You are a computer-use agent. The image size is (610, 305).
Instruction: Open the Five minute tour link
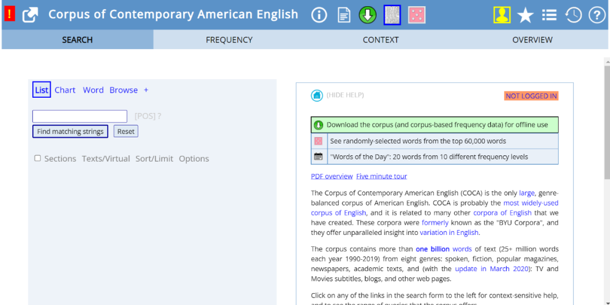(x=382, y=176)
